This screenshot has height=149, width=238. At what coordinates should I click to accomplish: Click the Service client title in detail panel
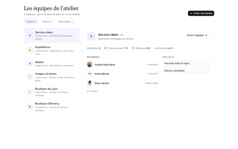[x=108, y=35]
